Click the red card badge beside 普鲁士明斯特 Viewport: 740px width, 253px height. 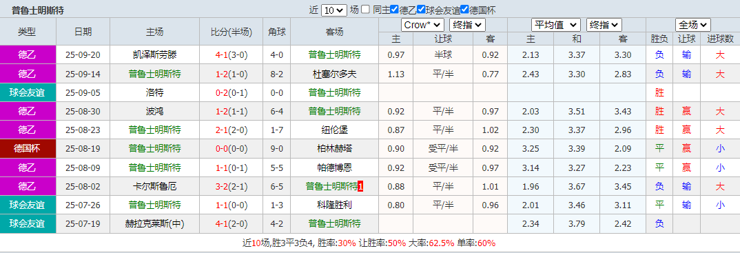(360, 186)
